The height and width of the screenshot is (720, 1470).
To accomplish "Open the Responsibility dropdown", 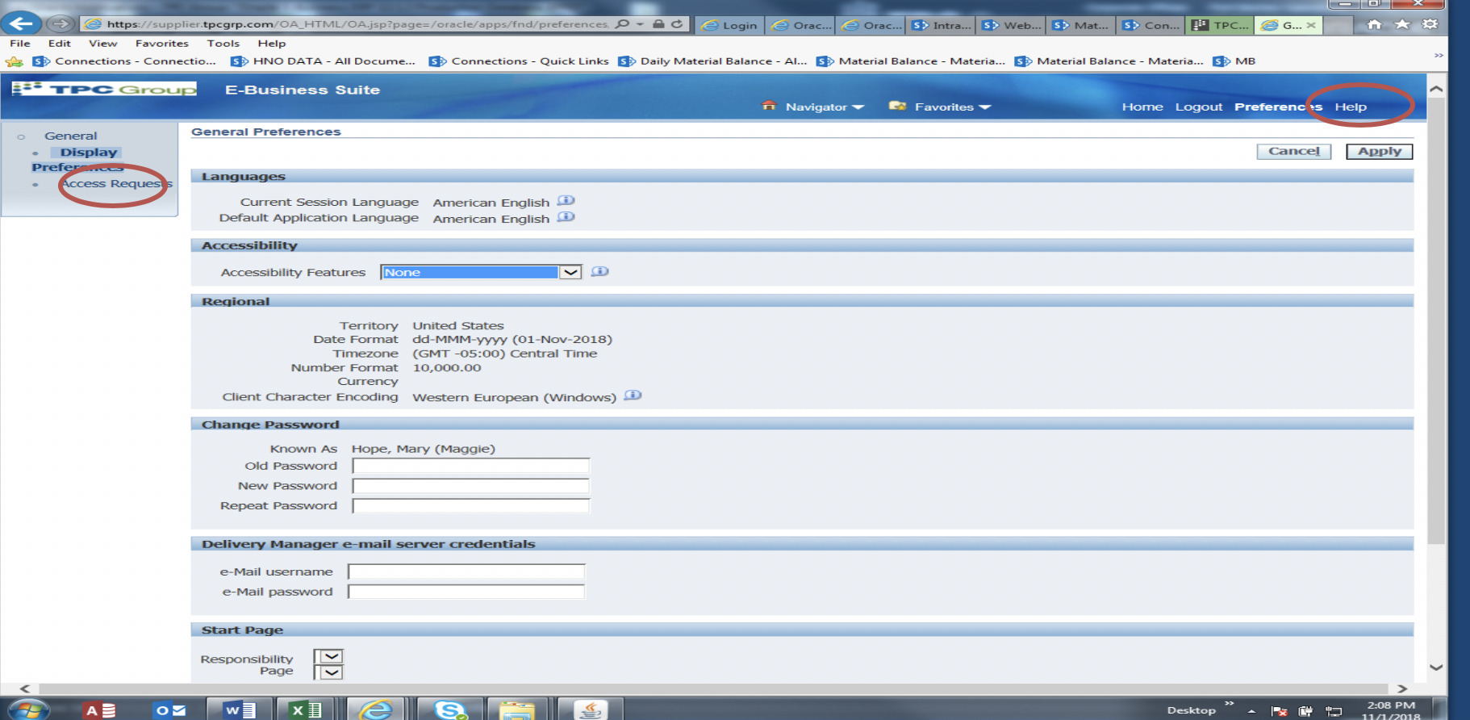I will pos(329,657).
